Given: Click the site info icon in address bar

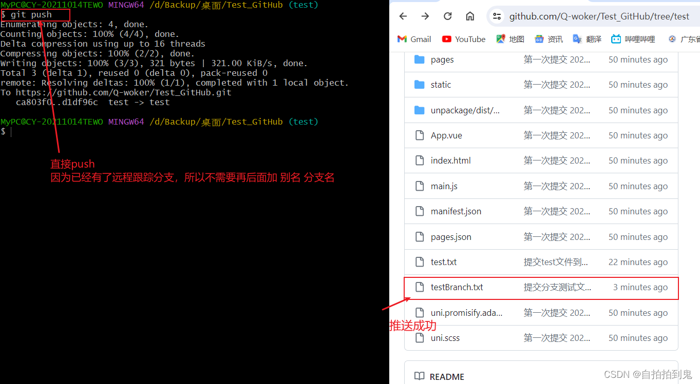Looking at the screenshot, I should point(497,16).
